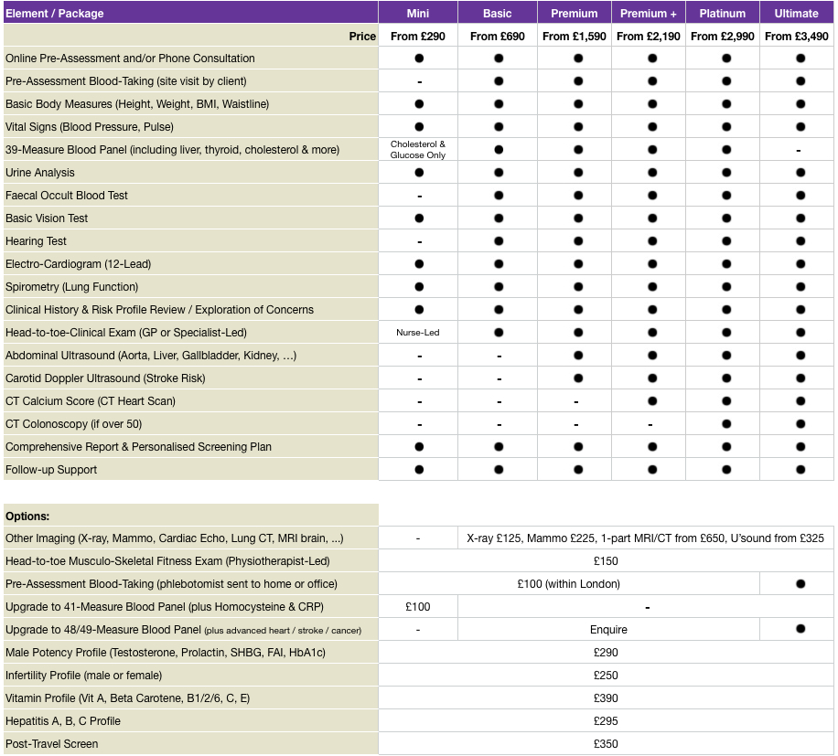Screen dimensions: 838x756
Task: Click the price 'From £1,590'
Action: coord(575,37)
